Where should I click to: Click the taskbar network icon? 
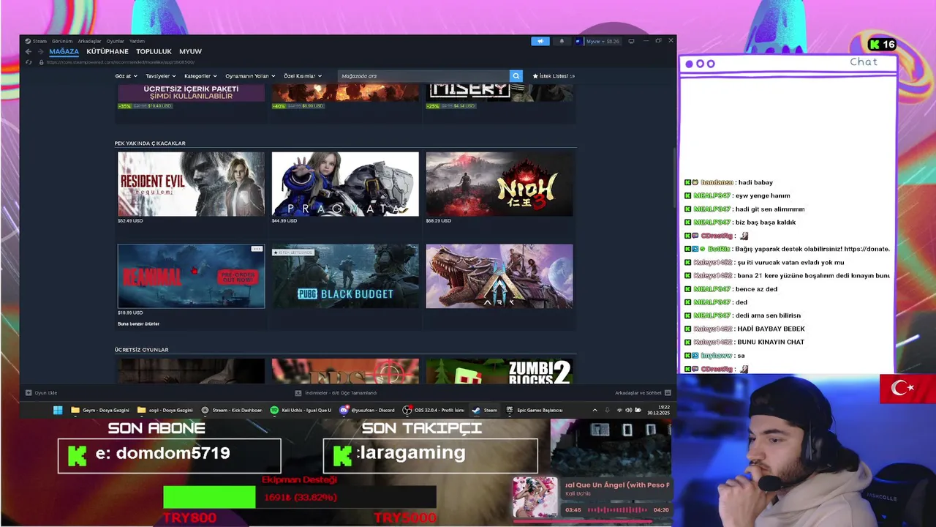pyautogui.click(x=619, y=410)
